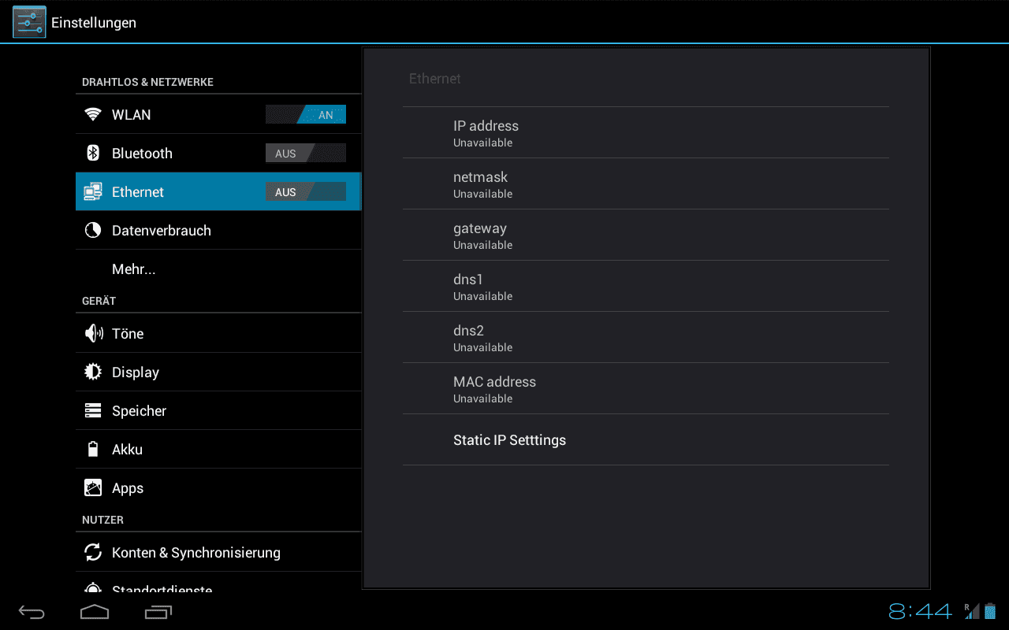Open Töne sound settings

click(218, 333)
